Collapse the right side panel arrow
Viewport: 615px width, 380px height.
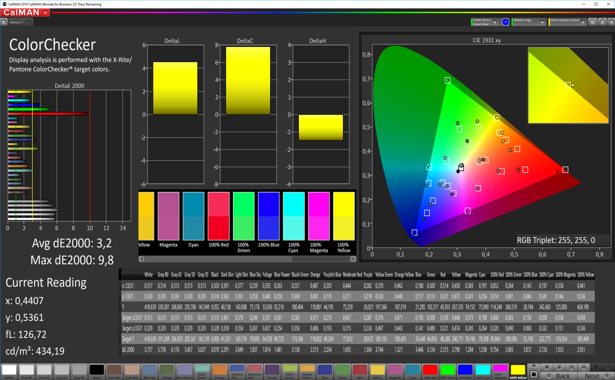[x=611, y=22]
